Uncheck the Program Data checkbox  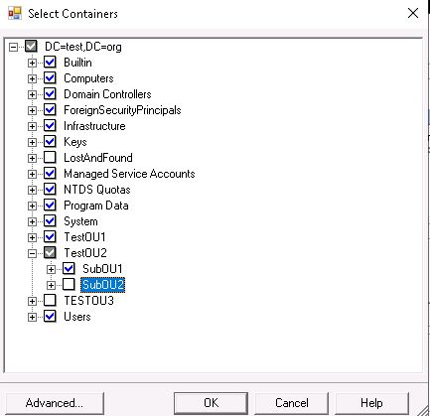50,205
